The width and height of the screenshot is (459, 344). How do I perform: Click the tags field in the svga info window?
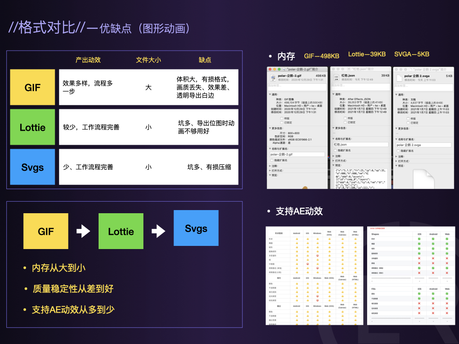point(424,87)
